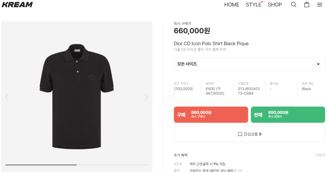Open the STYLE menu

point(253,5)
